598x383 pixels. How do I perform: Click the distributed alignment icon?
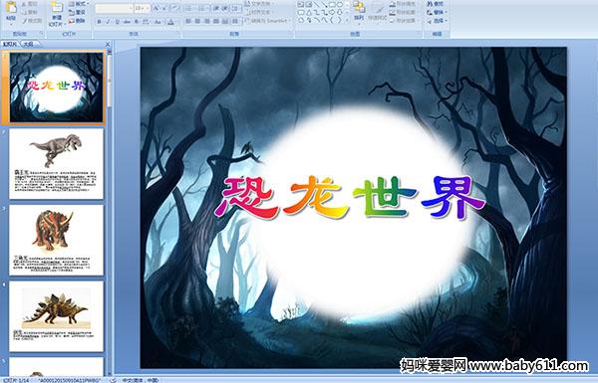click(x=225, y=21)
